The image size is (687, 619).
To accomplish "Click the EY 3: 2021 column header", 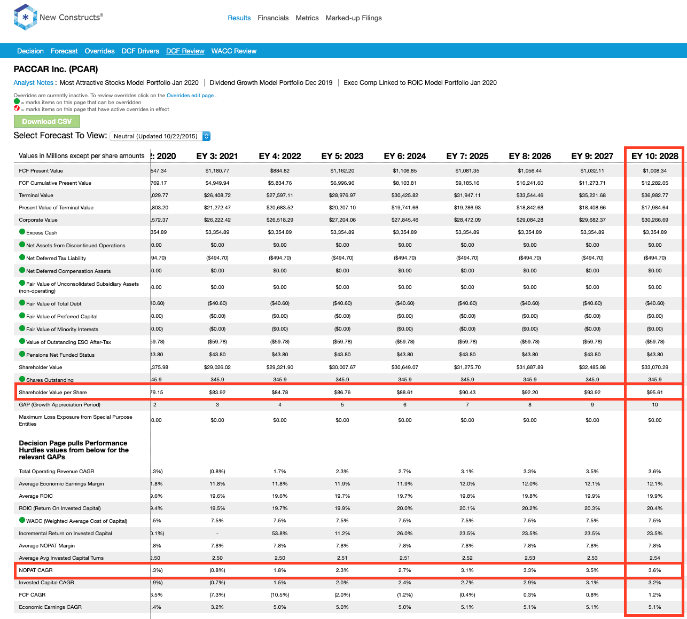I will (217, 156).
